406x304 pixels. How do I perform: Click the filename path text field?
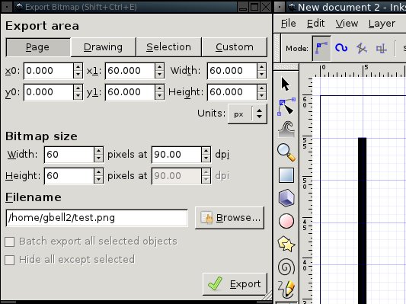click(97, 218)
